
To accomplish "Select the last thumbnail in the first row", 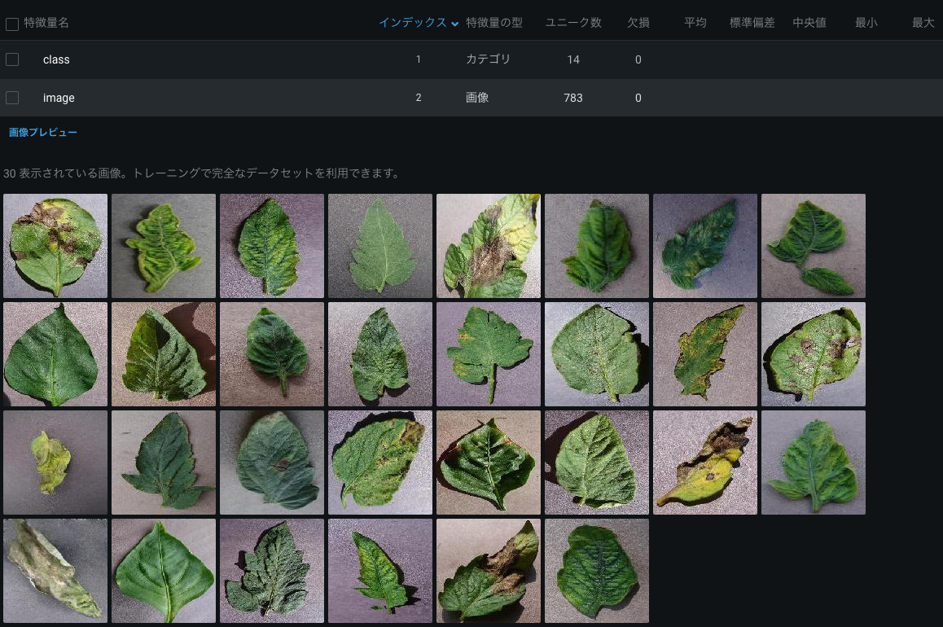I will point(813,246).
